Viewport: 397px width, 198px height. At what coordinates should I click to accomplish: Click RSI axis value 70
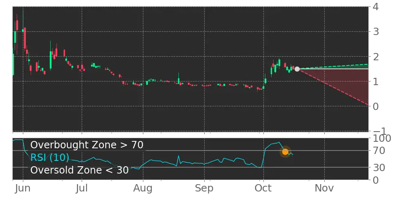(378, 151)
